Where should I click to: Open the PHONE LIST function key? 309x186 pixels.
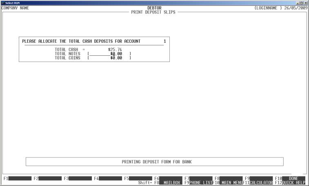point(200,183)
